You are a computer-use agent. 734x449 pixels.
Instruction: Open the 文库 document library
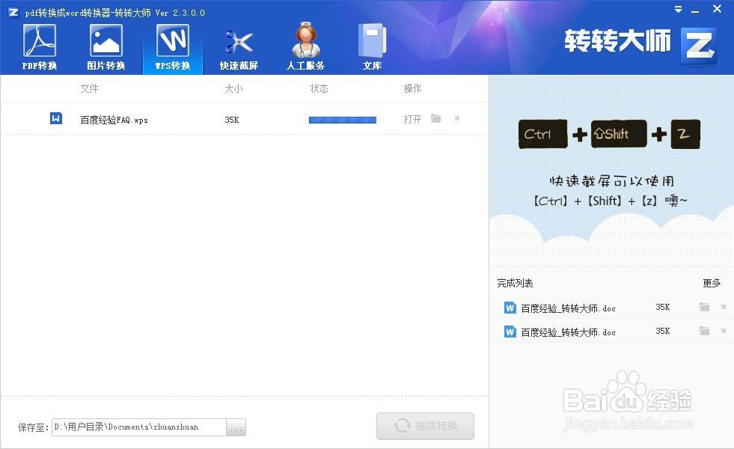tap(372, 45)
